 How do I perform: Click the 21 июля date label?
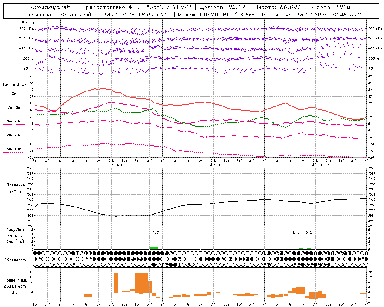[321, 165]
